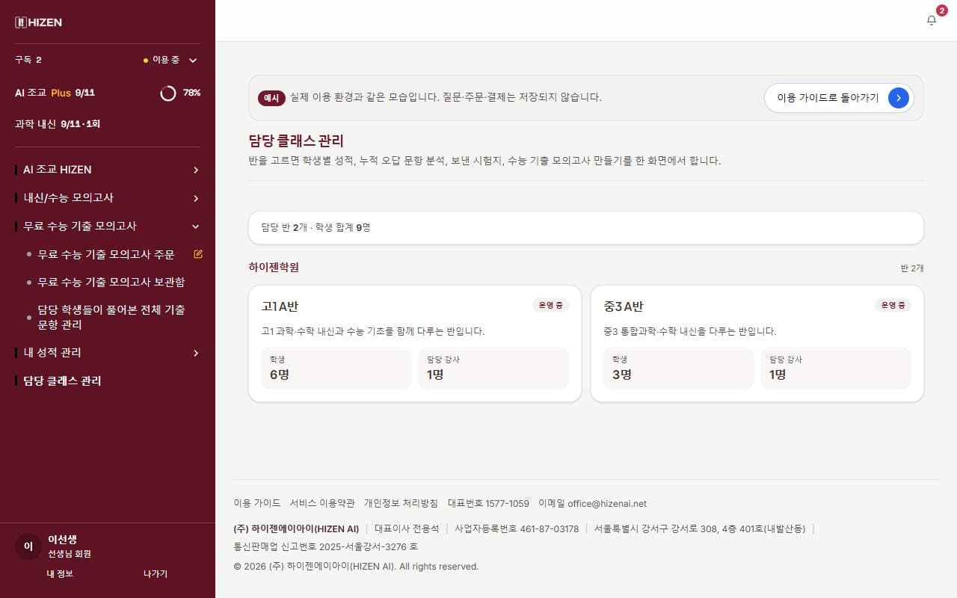This screenshot has height=598, width=957.
Task: Click the 78% usage percentage
Action: pyautogui.click(x=191, y=93)
